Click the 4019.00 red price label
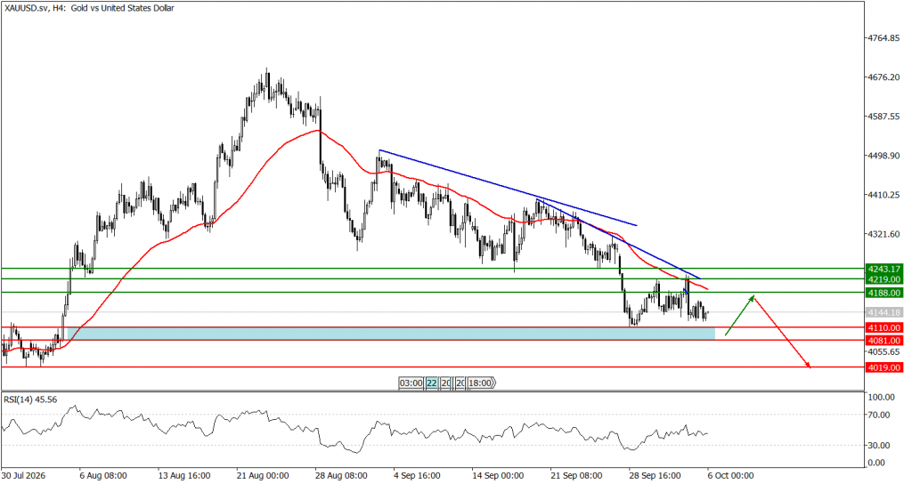Viewport: 912px width, 484px height. pos(884,367)
